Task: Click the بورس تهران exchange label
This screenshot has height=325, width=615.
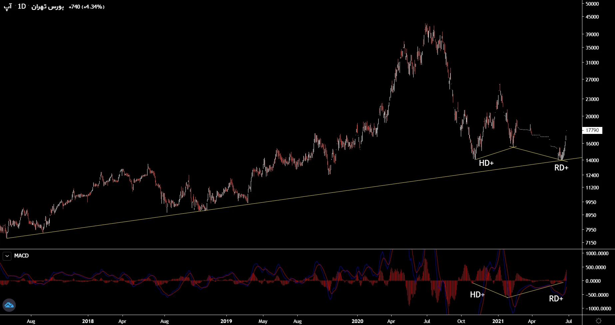Action: click(47, 7)
